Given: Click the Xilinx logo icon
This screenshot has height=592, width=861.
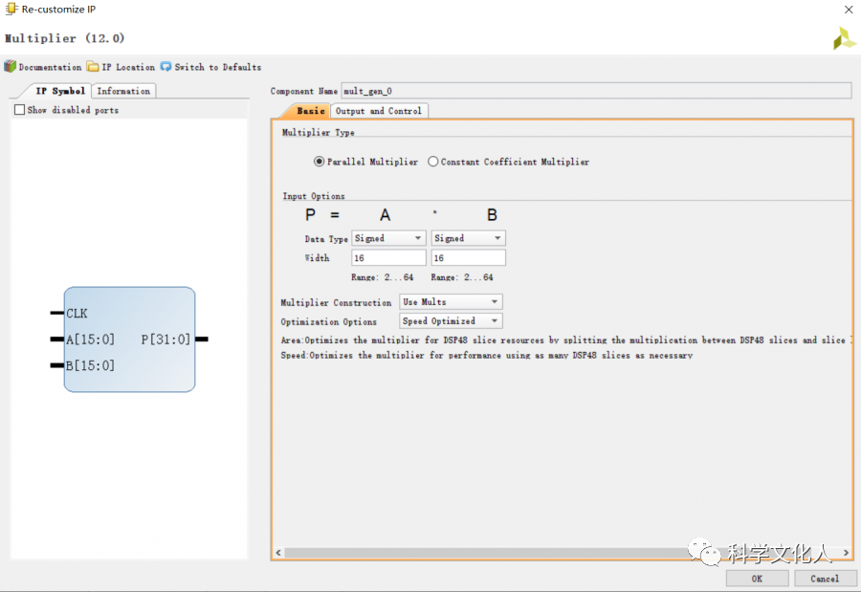Looking at the screenshot, I should pos(844,38).
